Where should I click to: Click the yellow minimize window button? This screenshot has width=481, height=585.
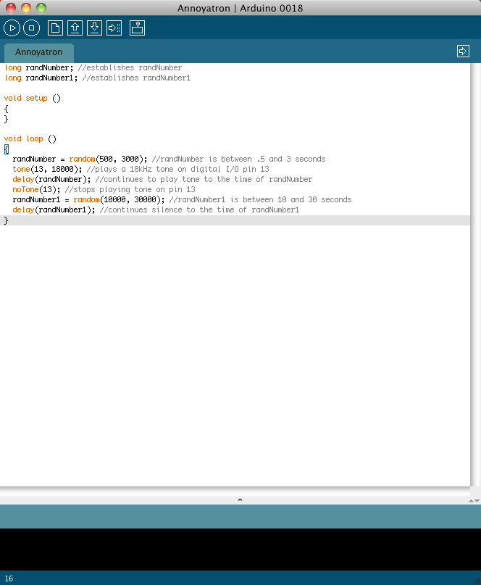(x=26, y=8)
